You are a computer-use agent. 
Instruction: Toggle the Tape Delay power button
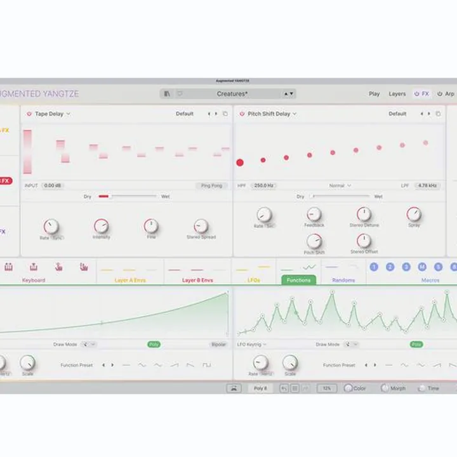click(29, 114)
